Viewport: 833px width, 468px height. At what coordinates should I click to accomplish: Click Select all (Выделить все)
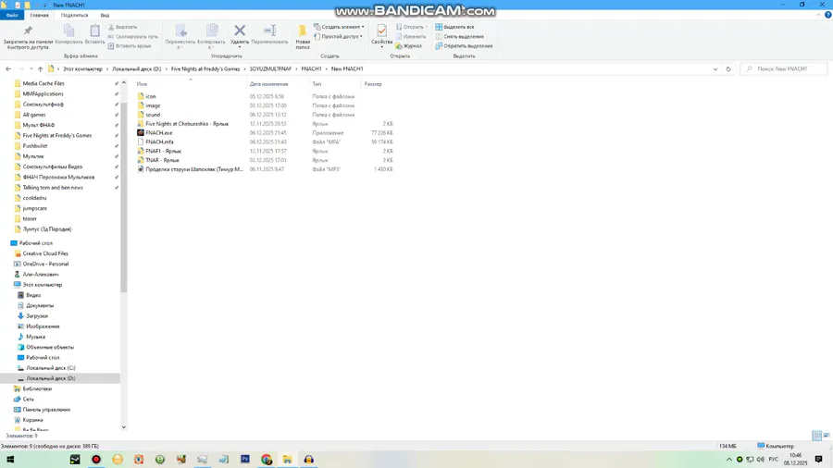click(454, 27)
